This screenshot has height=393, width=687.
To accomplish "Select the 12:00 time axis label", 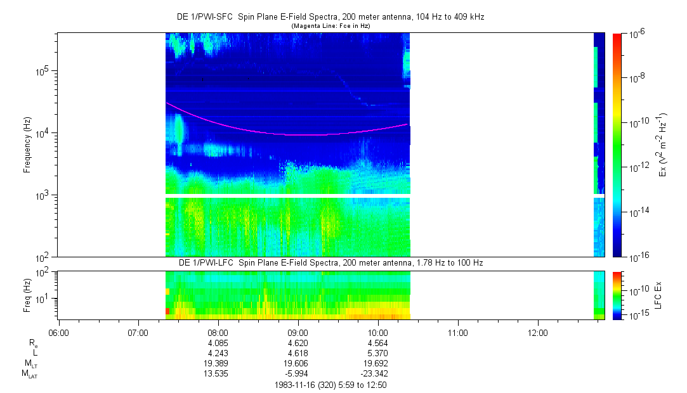I will click(x=538, y=332).
